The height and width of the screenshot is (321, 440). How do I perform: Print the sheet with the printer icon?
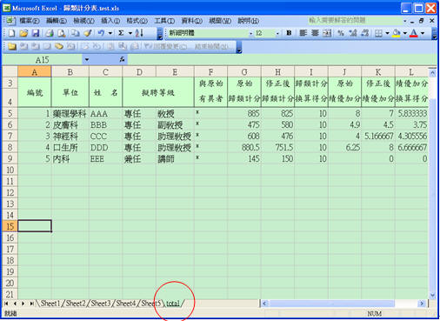(50, 33)
